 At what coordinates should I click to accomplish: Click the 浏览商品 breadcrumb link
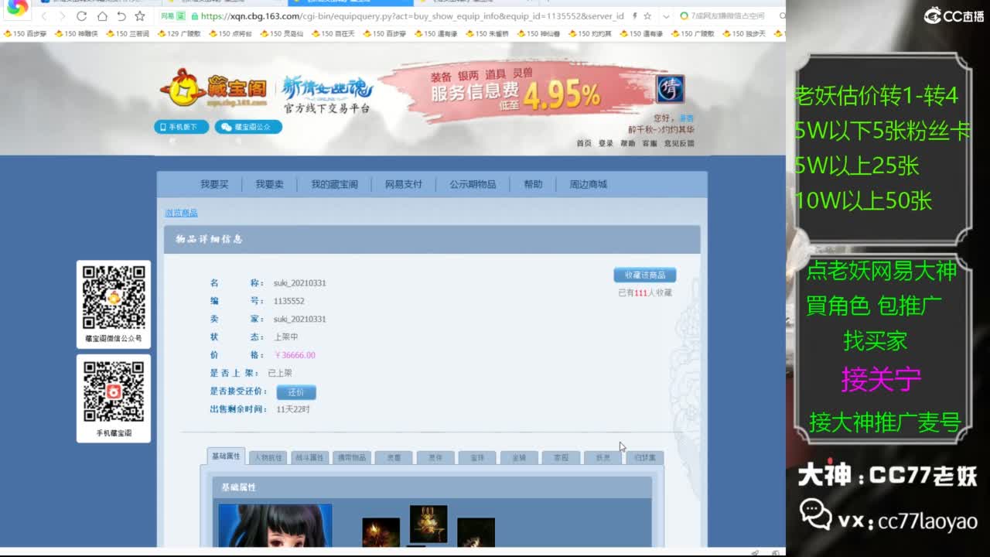[181, 213]
